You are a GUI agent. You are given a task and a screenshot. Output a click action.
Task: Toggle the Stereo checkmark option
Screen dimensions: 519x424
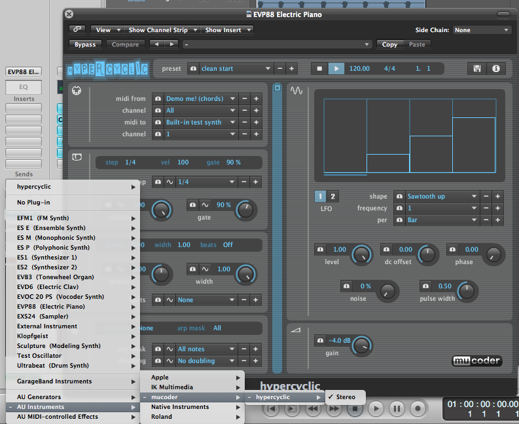pos(344,397)
